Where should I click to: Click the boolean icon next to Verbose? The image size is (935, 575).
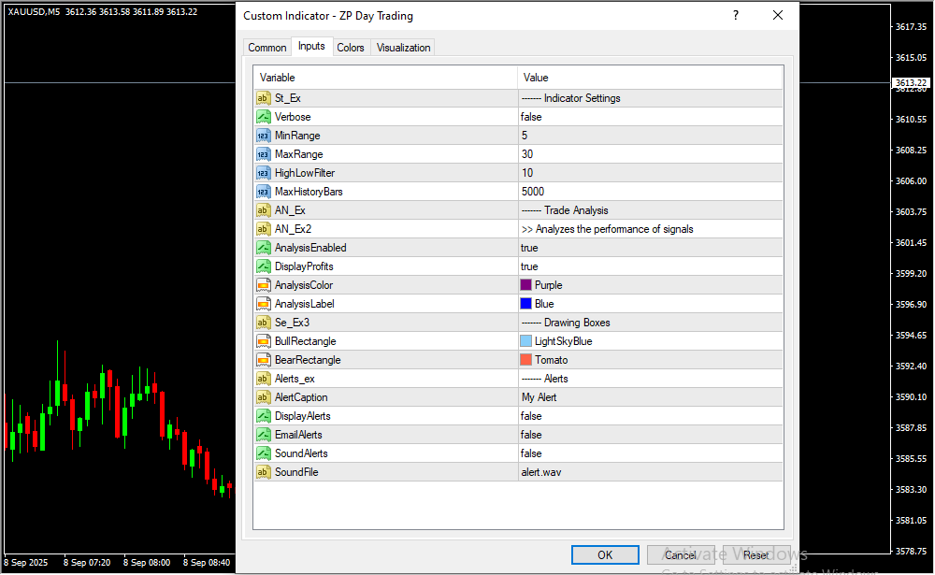tap(263, 117)
